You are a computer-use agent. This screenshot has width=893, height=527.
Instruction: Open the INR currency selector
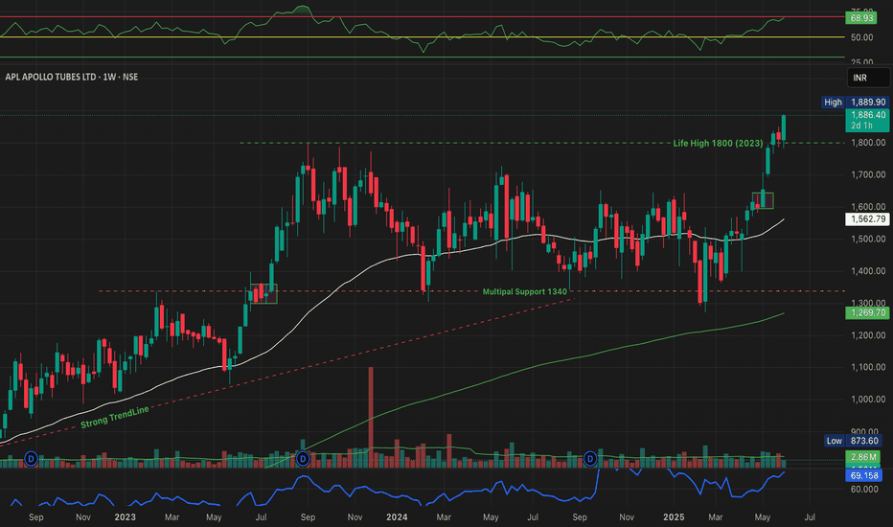pyautogui.click(x=868, y=78)
